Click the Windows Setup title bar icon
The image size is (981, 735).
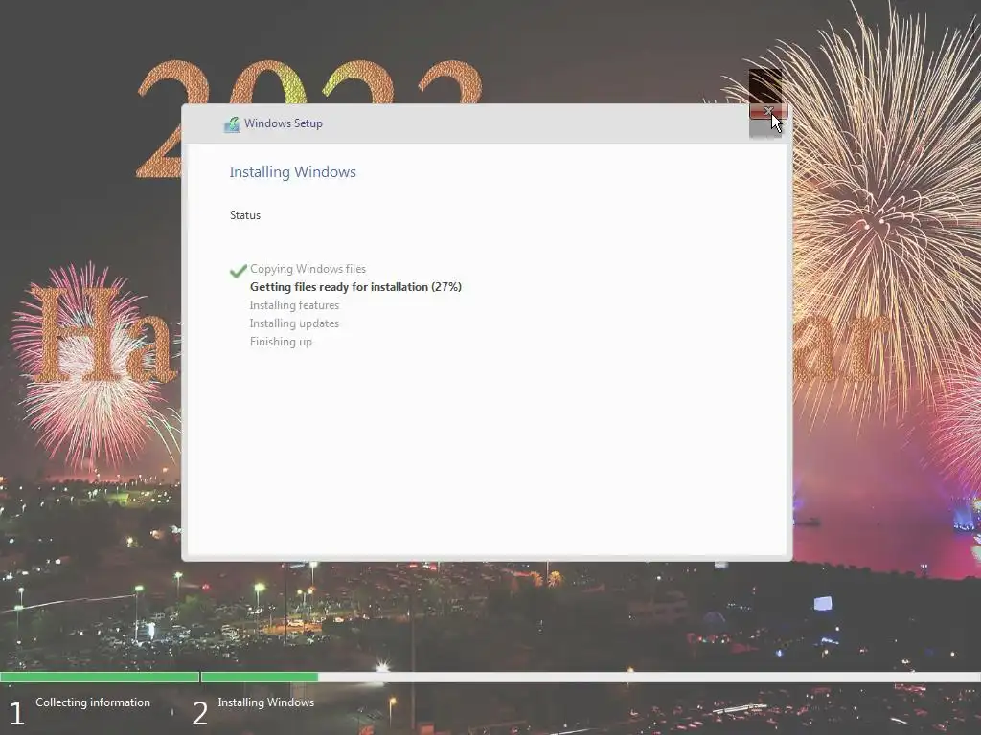pos(232,124)
